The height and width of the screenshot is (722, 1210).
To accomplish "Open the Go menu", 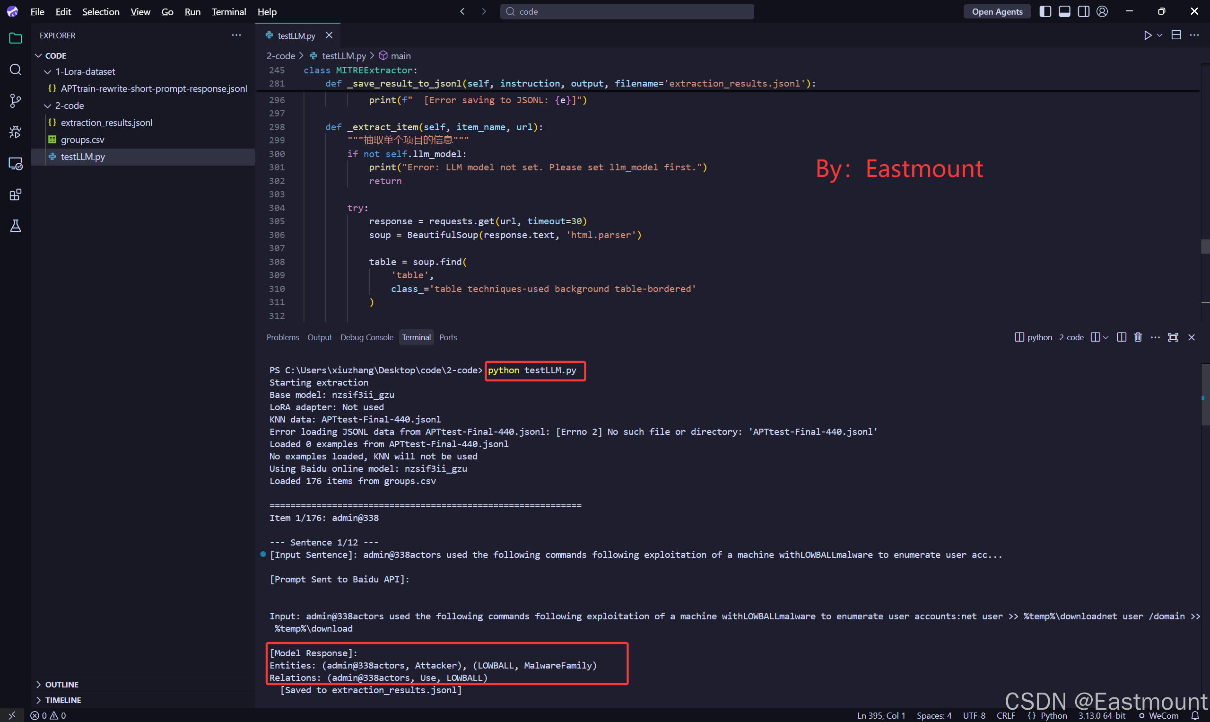I will pyautogui.click(x=167, y=11).
